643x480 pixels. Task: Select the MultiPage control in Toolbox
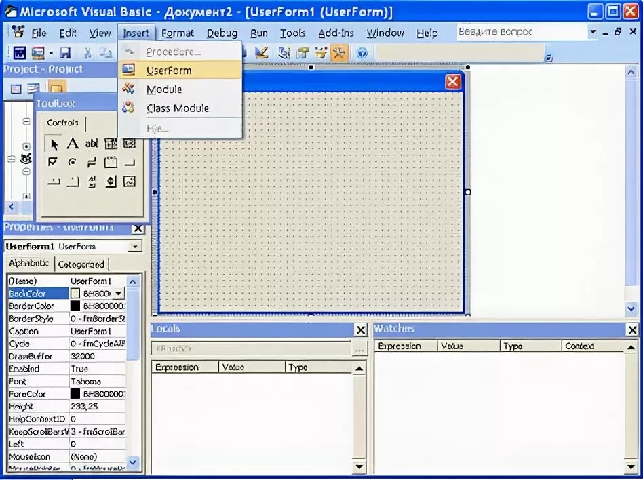[73, 182]
